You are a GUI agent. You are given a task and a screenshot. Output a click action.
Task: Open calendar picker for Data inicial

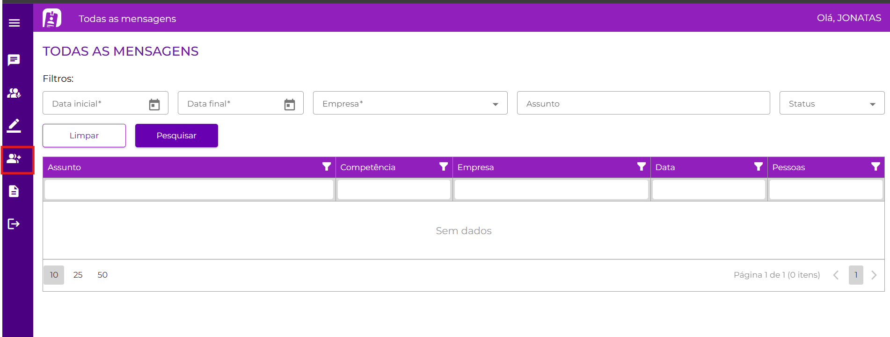click(154, 104)
